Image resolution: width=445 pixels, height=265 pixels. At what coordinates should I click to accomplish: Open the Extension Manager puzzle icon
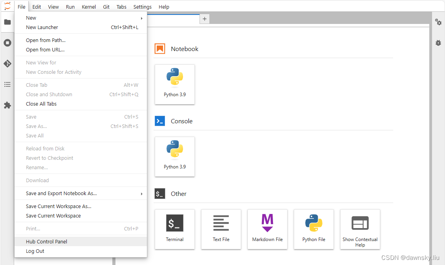[x=7, y=105]
